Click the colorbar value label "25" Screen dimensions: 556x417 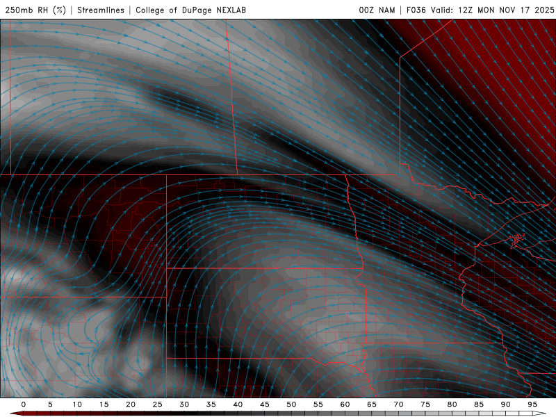[157, 404]
